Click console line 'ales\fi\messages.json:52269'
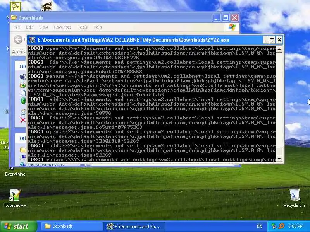 [x=69, y=155]
